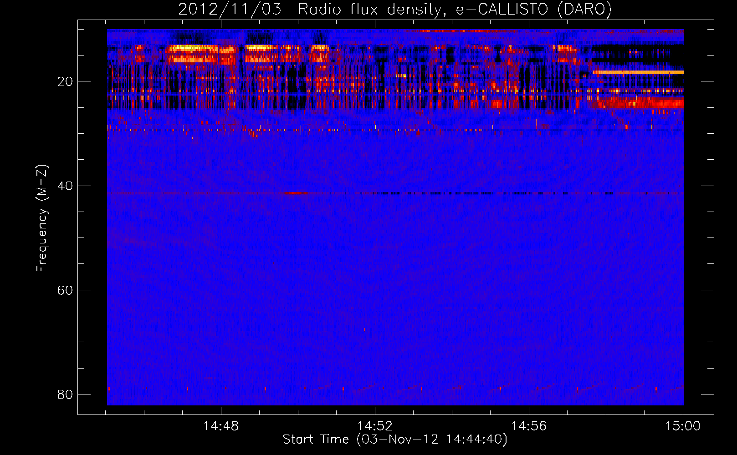The height and width of the screenshot is (455, 737).
Task: Click the "60" frequency tick label
Action: click(65, 290)
